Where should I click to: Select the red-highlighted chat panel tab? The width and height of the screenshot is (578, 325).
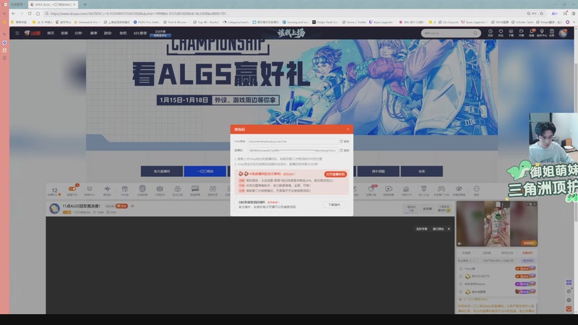coord(527,253)
